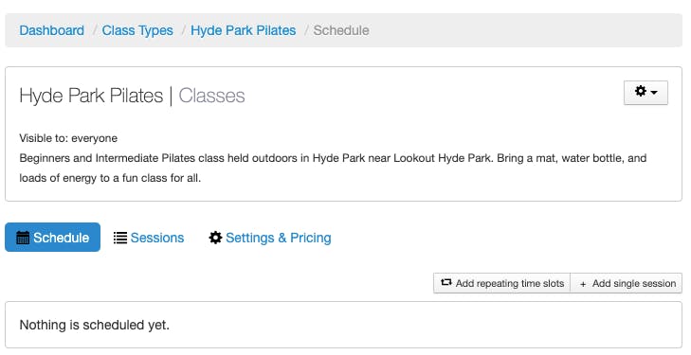This screenshot has width=691, height=355.
Task: Click the list icon beside Sessions
Action: tap(120, 238)
